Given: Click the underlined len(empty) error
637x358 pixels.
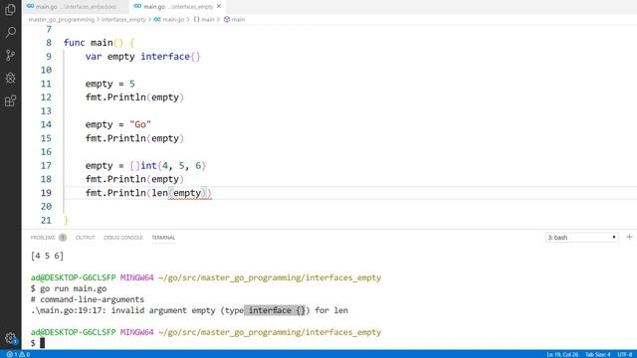Looking at the screenshot, I should tap(181, 193).
